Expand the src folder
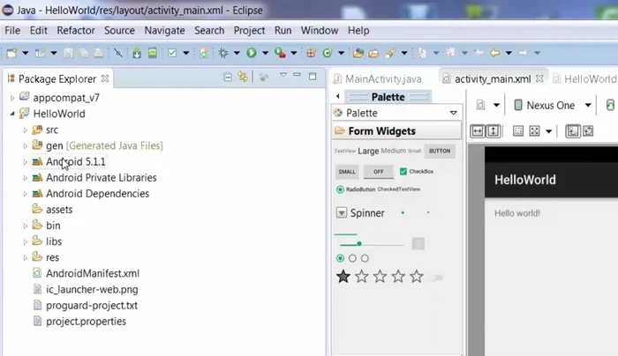The image size is (618, 356). [25, 130]
